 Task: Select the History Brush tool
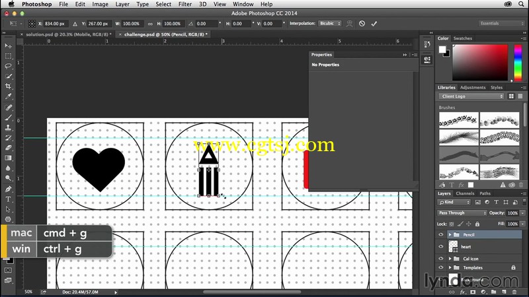(x=8, y=138)
